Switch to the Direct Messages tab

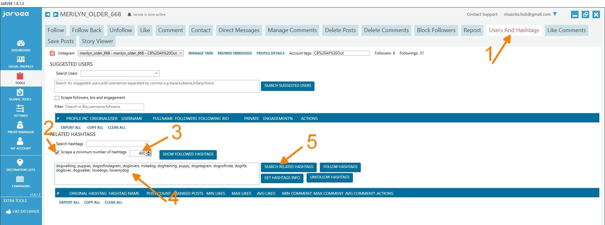coord(239,30)
